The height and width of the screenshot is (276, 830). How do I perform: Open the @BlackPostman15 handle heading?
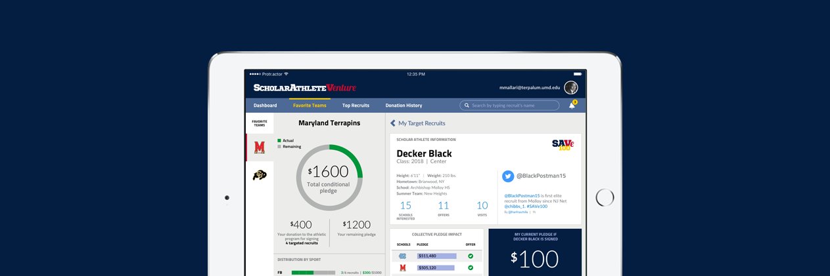tap(541, 176)
